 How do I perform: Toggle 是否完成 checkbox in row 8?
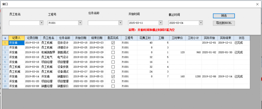click(113, 77)
